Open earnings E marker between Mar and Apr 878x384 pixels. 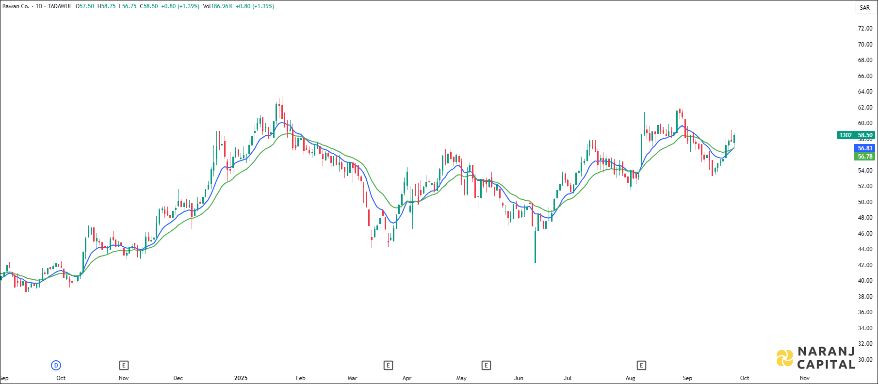tap(388, 366)
